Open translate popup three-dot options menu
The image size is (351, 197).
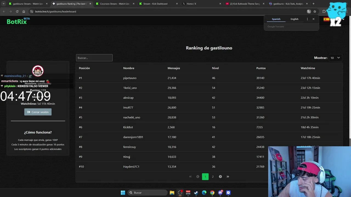pos(307,19)
